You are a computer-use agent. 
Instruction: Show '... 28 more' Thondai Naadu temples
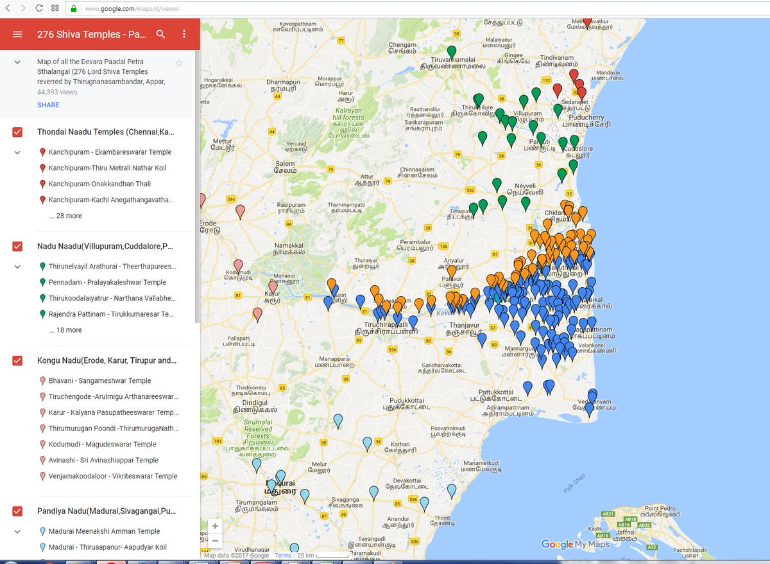(x=65, y=216)
